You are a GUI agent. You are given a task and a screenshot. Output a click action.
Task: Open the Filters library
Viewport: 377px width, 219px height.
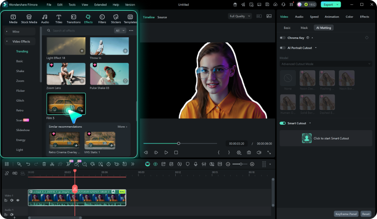click(102, 19)
